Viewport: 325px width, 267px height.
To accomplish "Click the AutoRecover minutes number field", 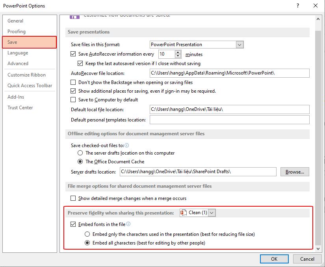I will coord(167,54).
